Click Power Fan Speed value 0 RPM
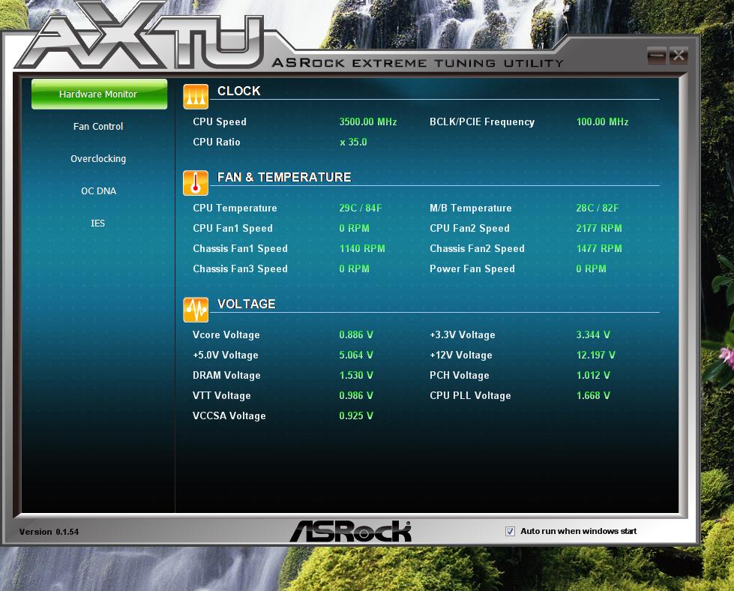The image size is (734, 591). click(592, 268)
